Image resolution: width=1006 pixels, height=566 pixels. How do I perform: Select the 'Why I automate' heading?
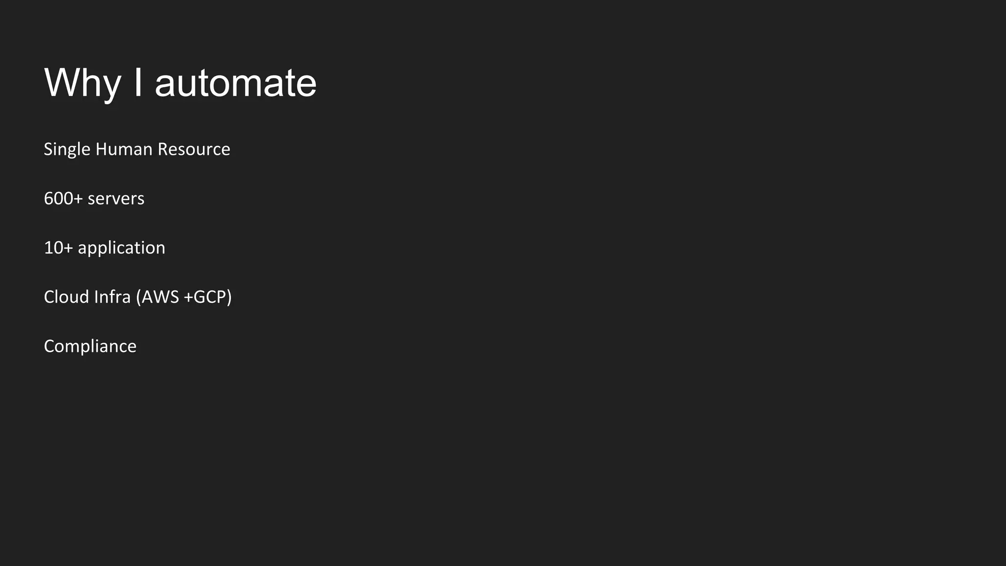coord(180,83)
